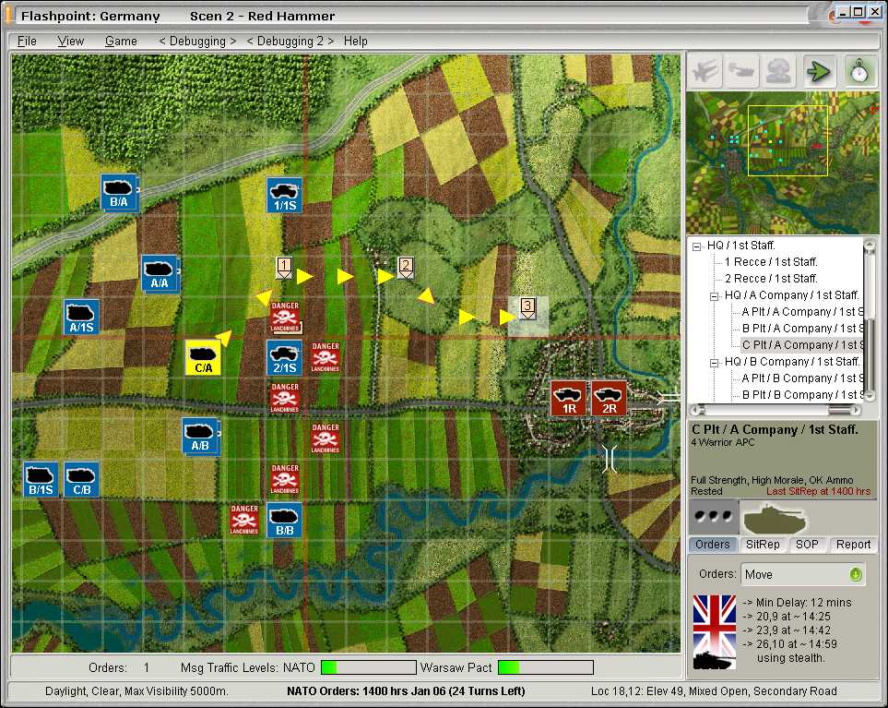Screen dimensions: 888x708
Task: Select the yellow C/A unit counter
Action: (203, 357)
